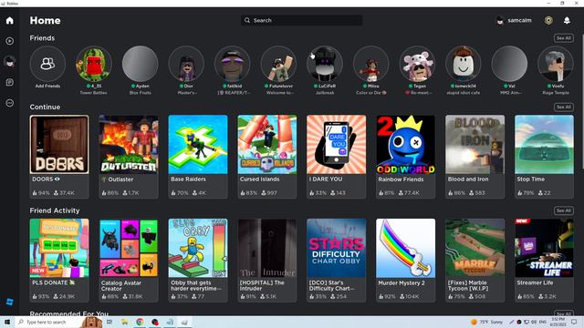Click See All for Friends
Viewport: 584px width, 328px height.
(564, 38)
